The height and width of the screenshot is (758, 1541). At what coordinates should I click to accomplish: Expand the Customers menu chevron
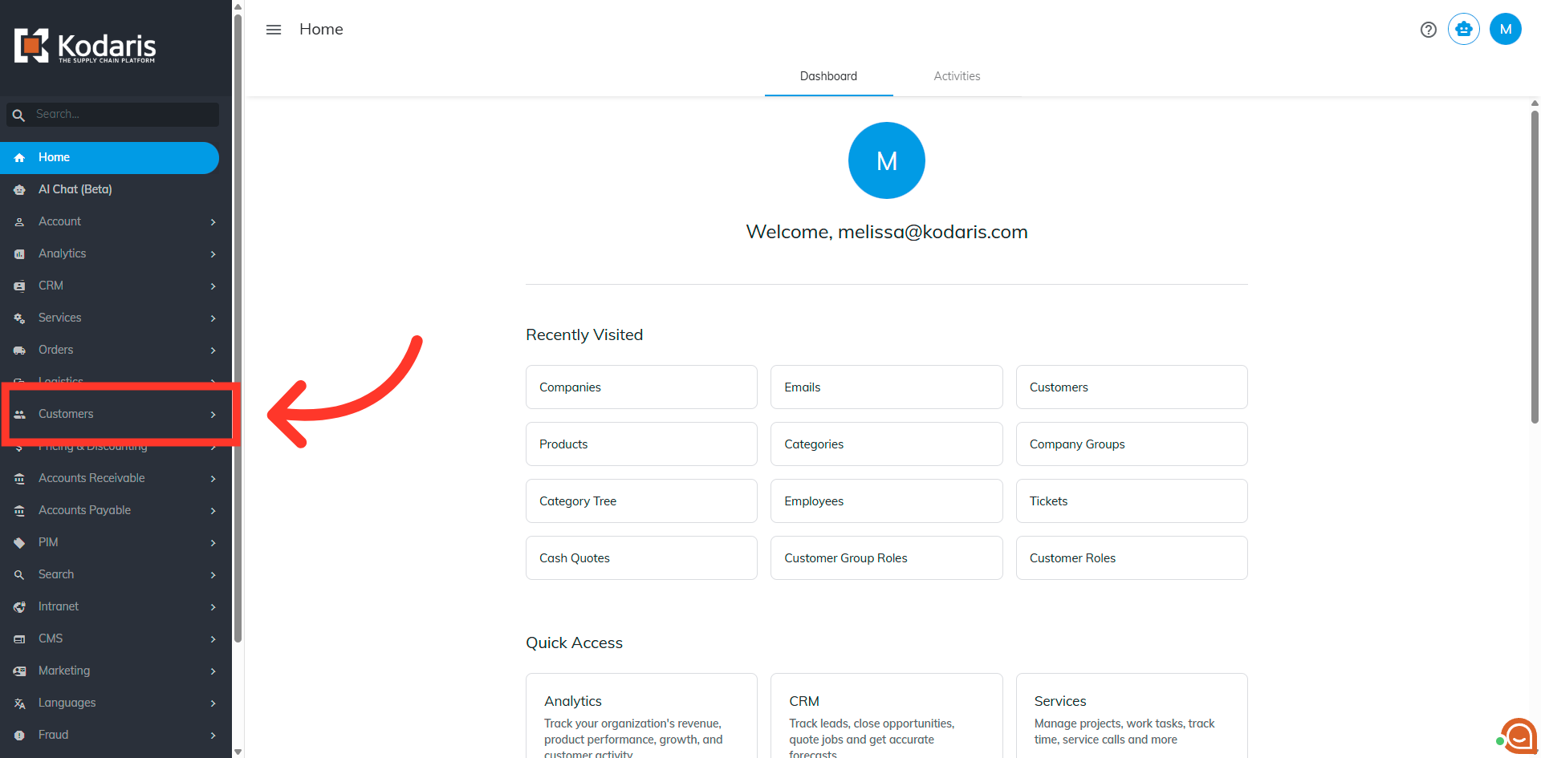coord(213,415)
